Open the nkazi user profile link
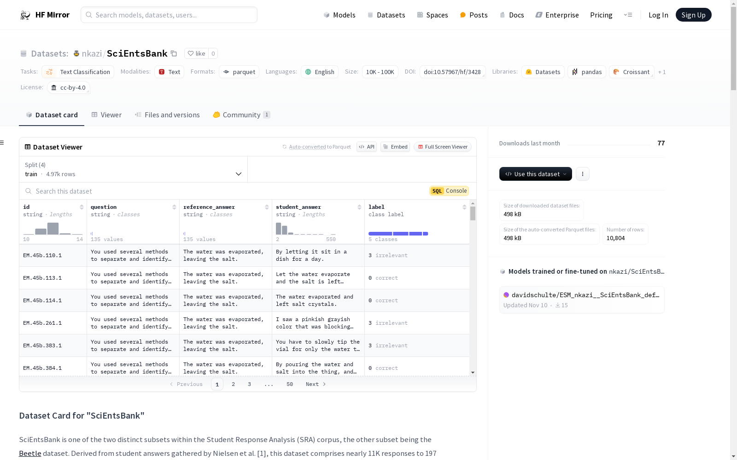 pyautogui.click(x=92, y=53)
